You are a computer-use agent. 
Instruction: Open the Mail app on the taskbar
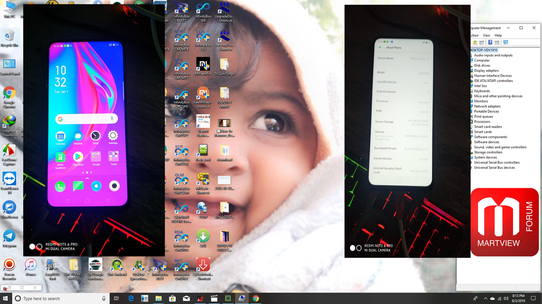(x=186, y=298)
